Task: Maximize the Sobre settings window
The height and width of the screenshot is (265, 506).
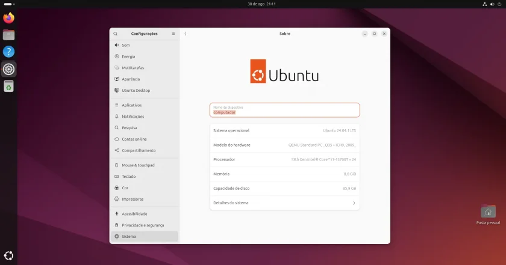Action: coord(374,34)
